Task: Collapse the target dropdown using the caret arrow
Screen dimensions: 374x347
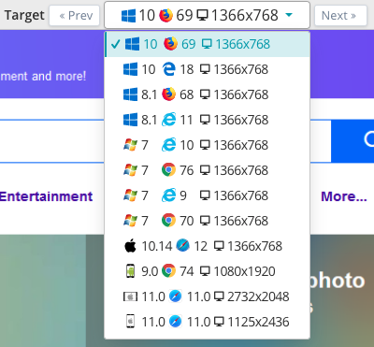Action: point(289,15)
